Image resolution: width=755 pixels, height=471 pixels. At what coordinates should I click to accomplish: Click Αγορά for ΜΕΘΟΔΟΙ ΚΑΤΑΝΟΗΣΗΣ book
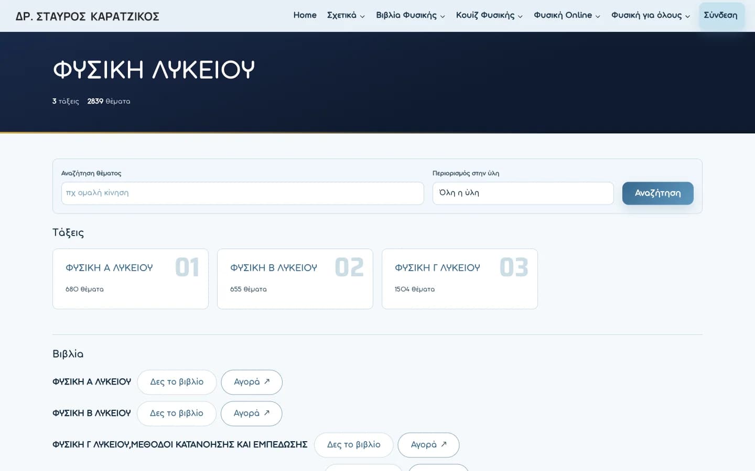(428, 445)
